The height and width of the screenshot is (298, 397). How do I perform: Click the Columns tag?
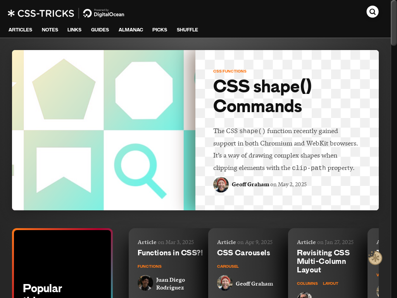pos(307,283)
